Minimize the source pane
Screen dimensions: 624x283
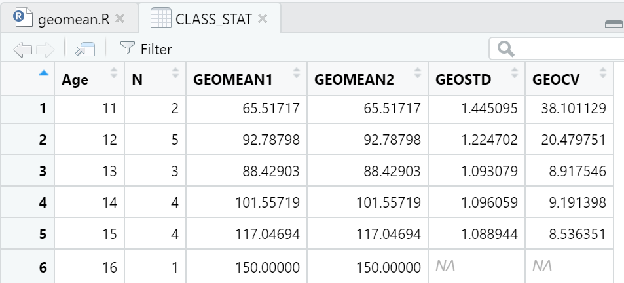(x=614, y=25)
